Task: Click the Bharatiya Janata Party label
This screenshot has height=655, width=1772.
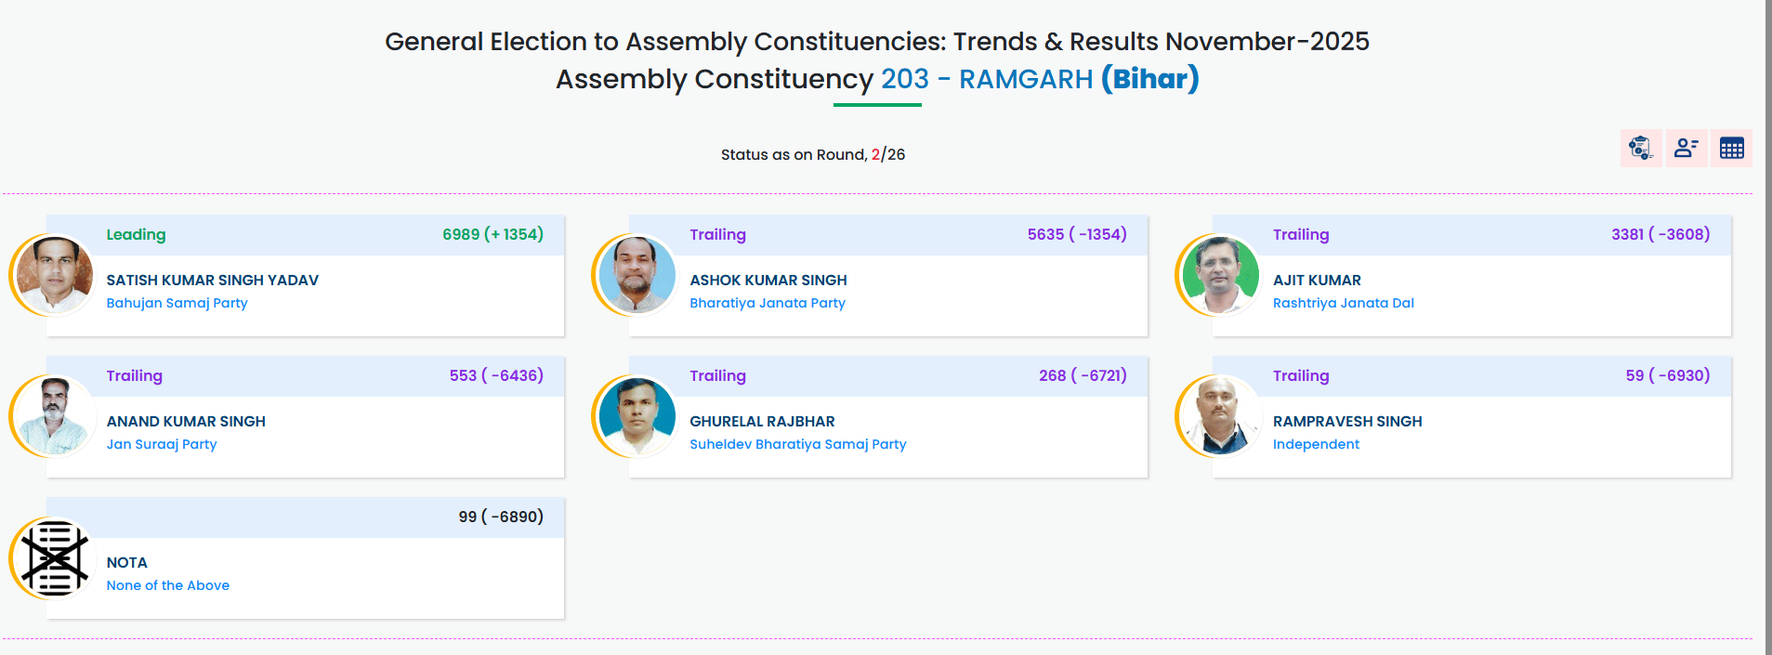Action: [x=767, y=303]
